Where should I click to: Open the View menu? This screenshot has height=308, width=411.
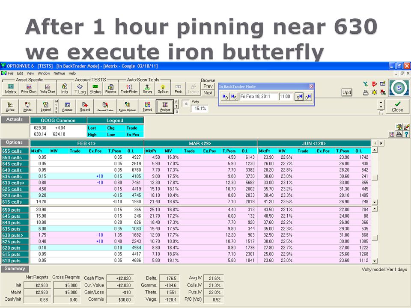tap(30, 73)
